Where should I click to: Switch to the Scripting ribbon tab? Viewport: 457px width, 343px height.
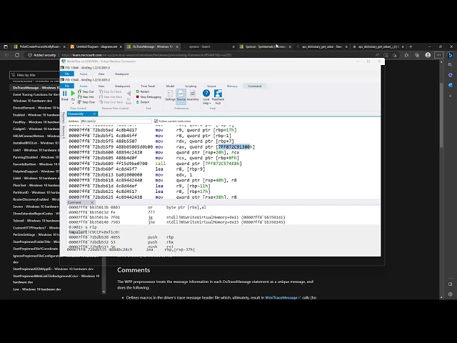[x=191, y=86]
